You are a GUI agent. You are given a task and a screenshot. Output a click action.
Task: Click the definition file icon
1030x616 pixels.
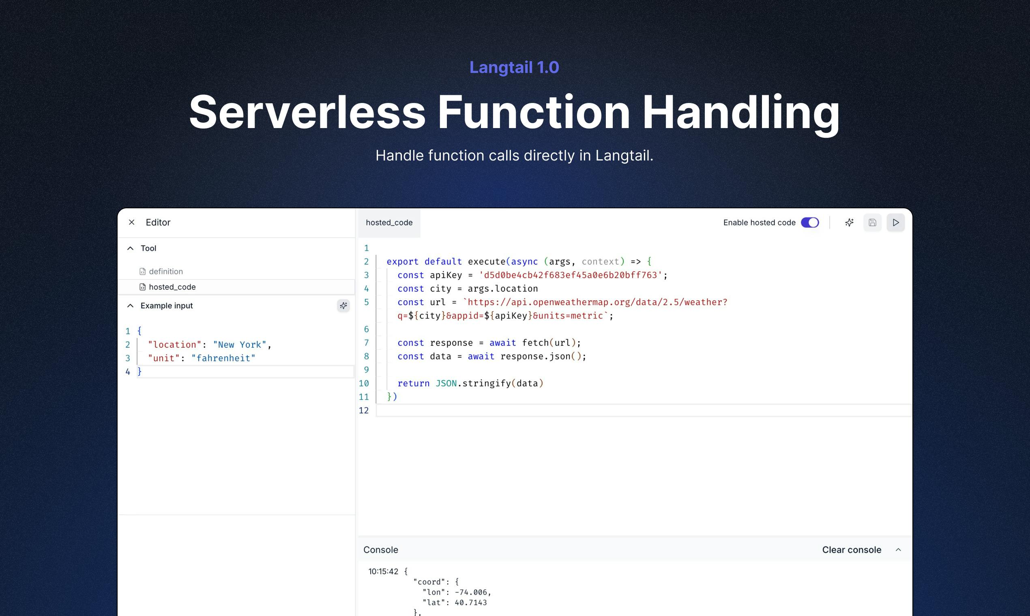142,272
